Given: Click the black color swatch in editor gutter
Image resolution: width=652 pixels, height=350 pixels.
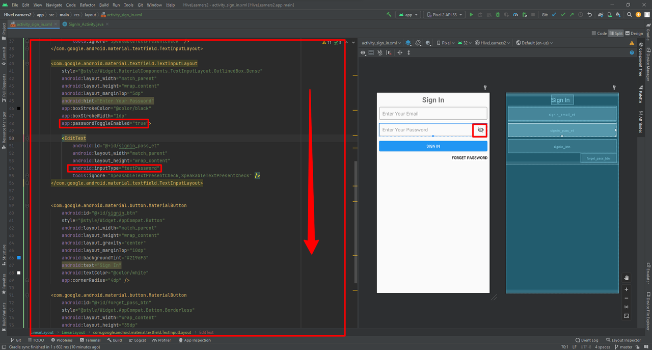Looking at the screenshot, I should [x=19, y=108].
